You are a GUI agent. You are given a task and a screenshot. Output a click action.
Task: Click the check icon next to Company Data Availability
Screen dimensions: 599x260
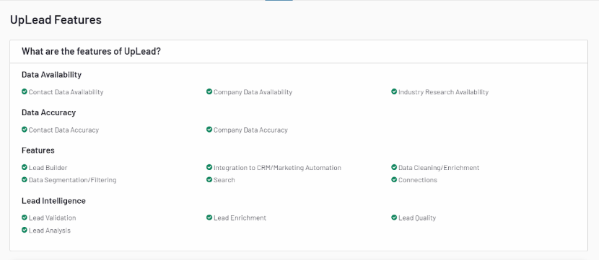coord(209,91)
